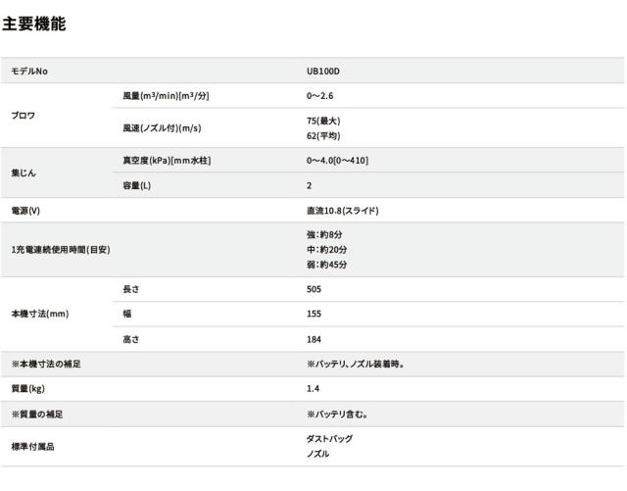The image size is (627, 491).
Task: Select the 強:約8分 value
Action: tap(324, 234)
